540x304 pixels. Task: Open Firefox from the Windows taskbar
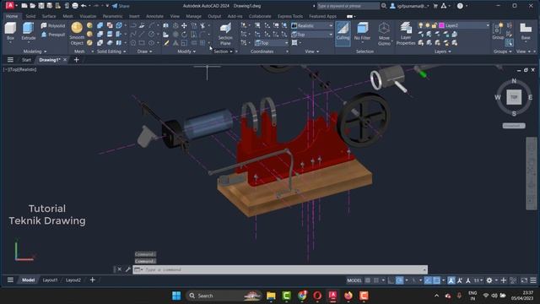pos(348,296)
